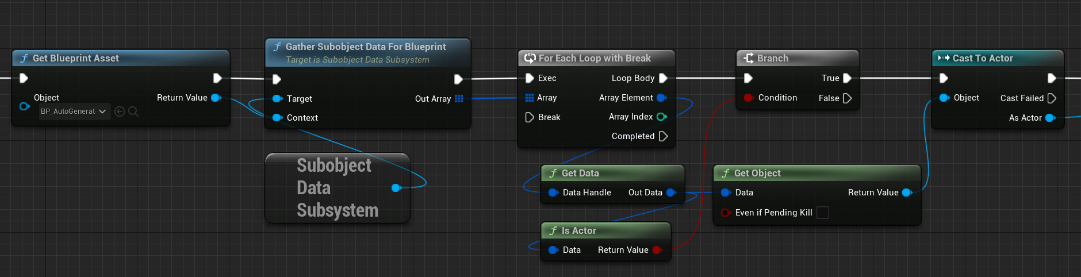Viewport: 1081px width, 277px height.
Task: Click the Array Element output pin
Action: pos(662,98)
